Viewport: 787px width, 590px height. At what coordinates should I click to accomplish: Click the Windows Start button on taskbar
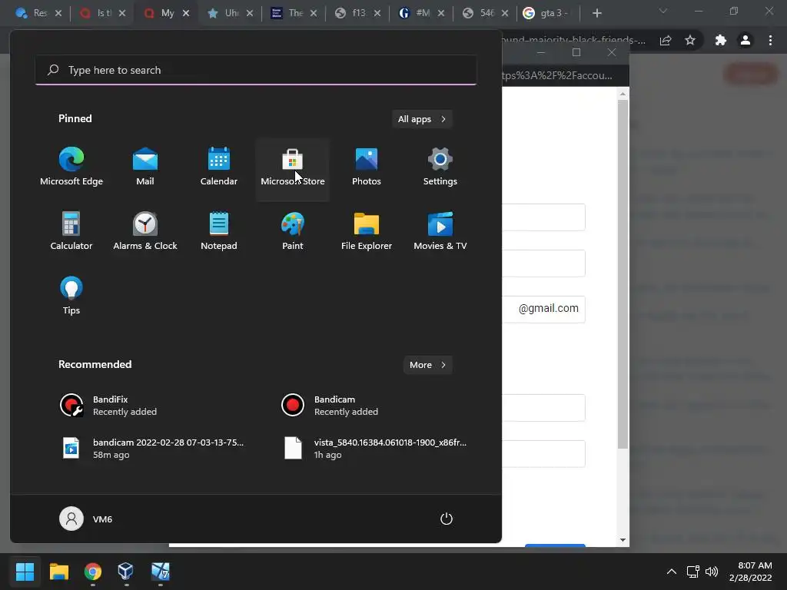click(25, 572)
